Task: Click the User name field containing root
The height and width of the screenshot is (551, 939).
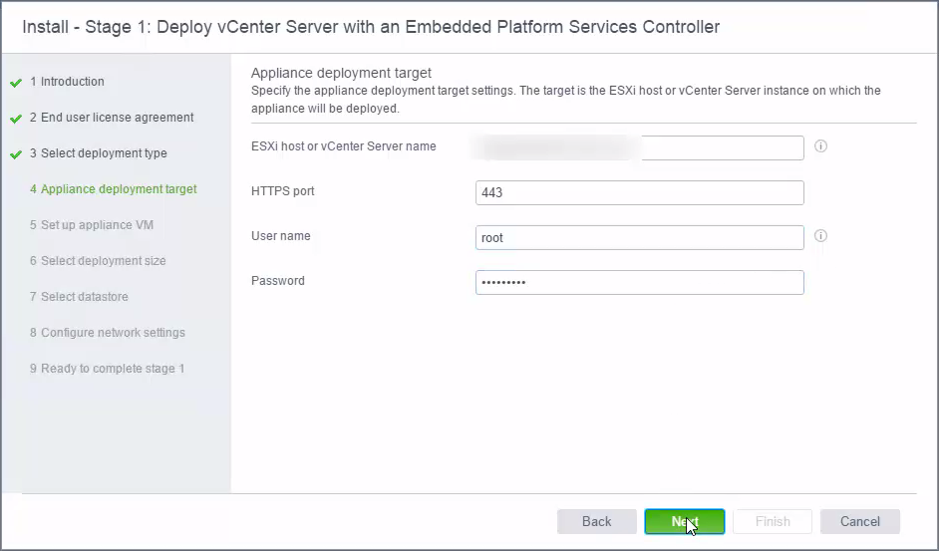Action: pos(640,238)
